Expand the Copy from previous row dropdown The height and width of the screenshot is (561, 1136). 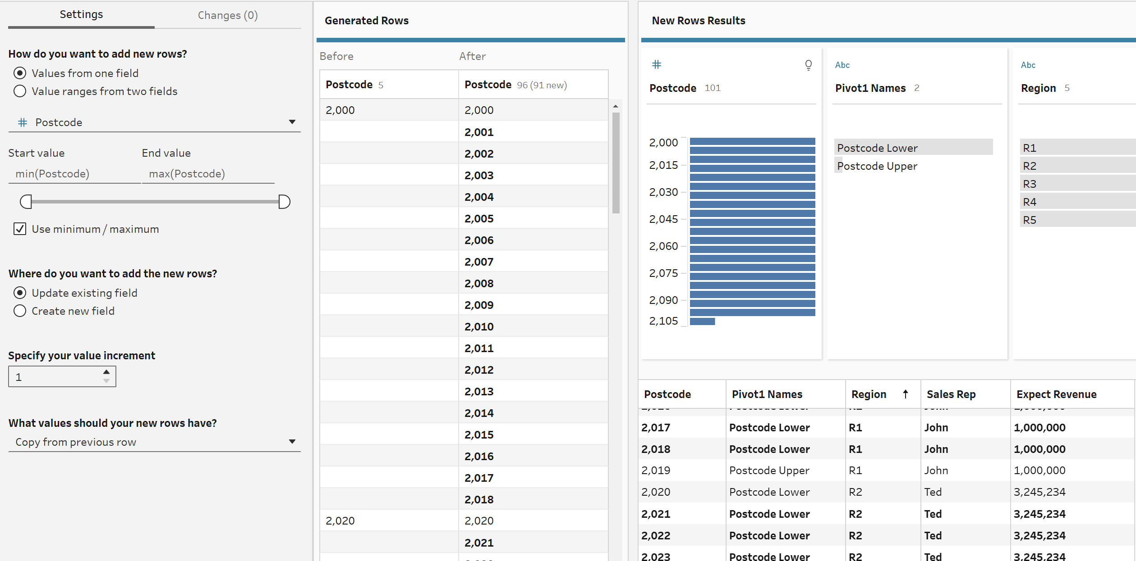[x=292, y=442]
